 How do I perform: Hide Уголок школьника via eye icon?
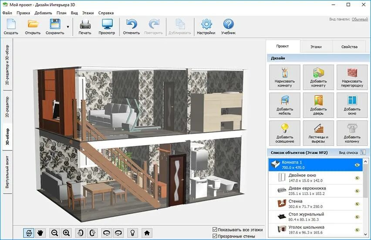pyautogui.click(x=357, y=230)
